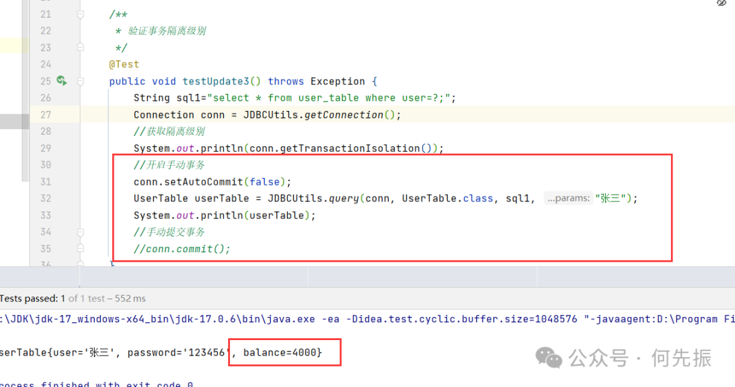Click the method name testUpdate3
This screenshot has width=735, height=387.
(216, 81)
